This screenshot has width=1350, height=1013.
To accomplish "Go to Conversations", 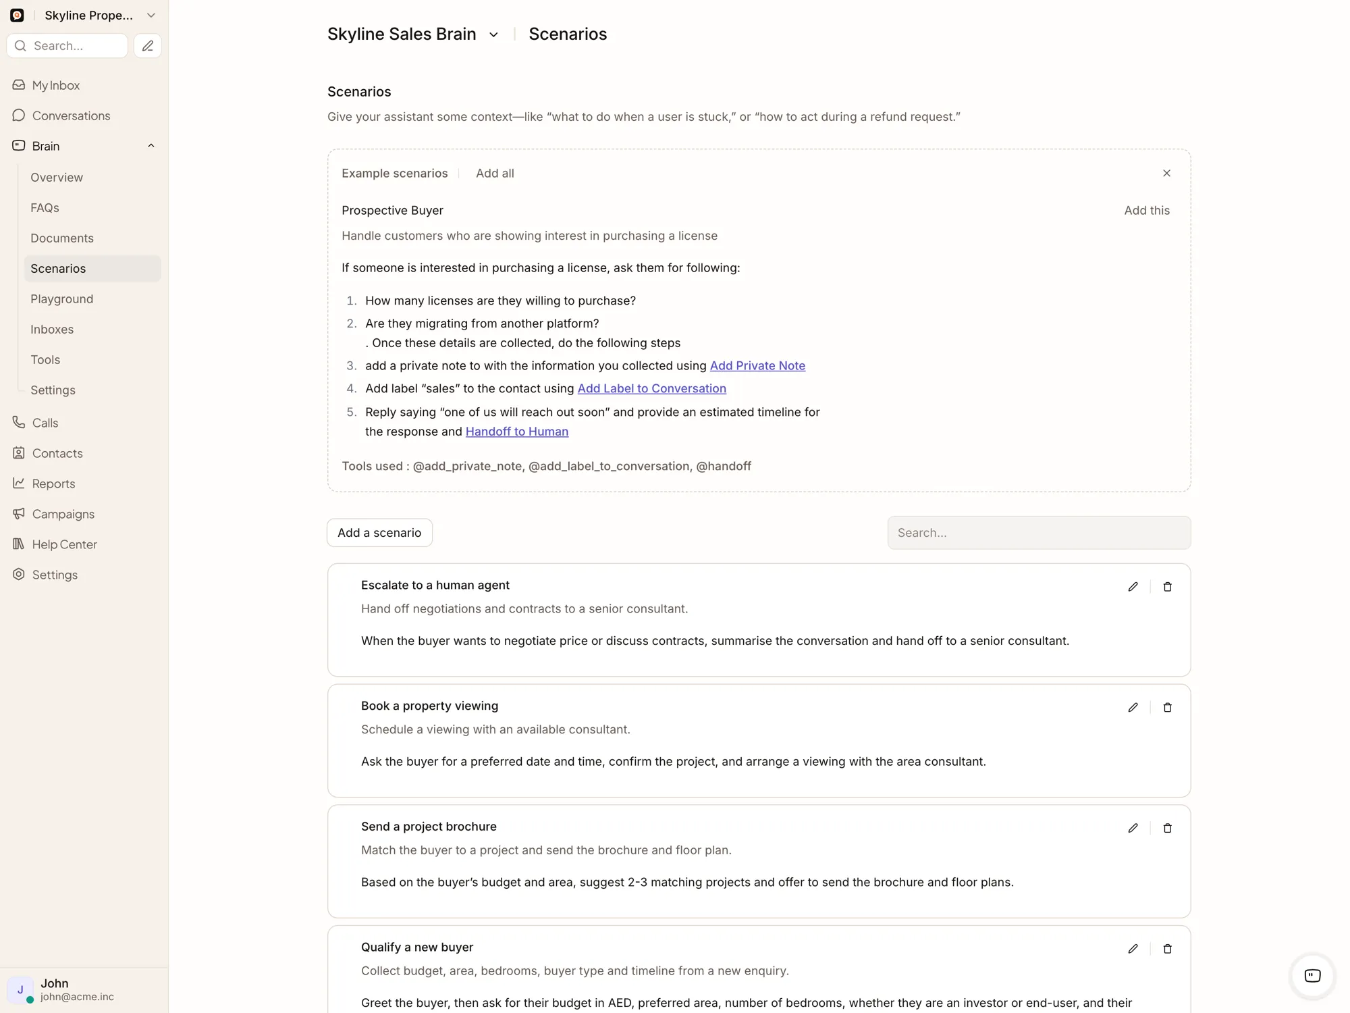I will pos(71,115).
